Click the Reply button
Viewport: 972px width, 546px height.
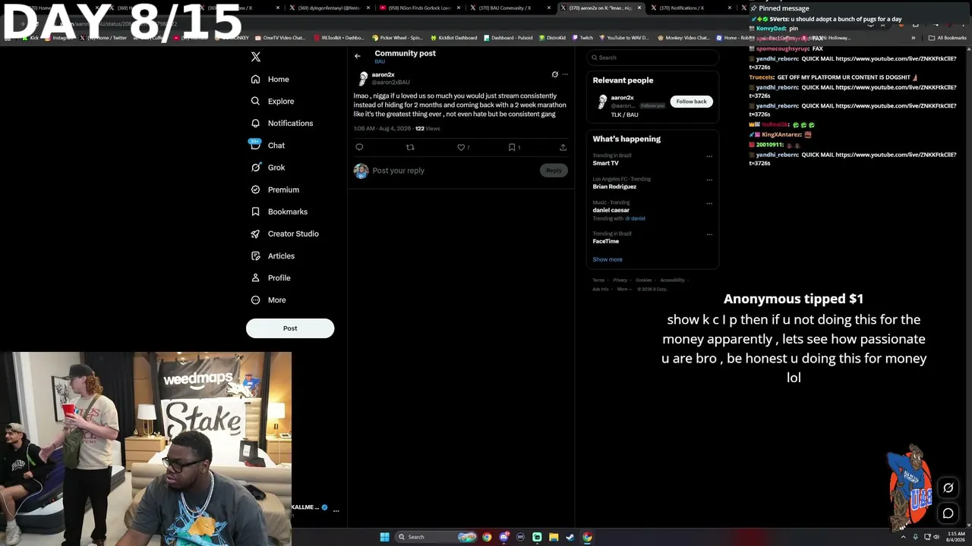(x=554, y=171)
